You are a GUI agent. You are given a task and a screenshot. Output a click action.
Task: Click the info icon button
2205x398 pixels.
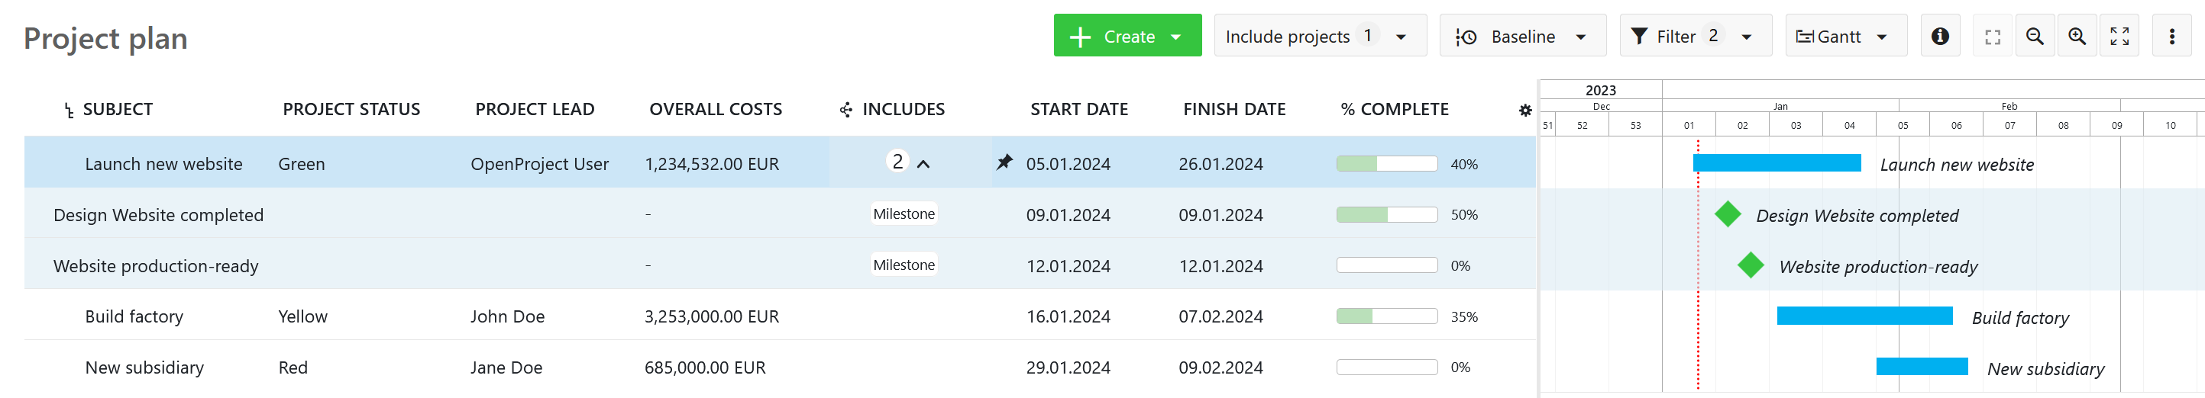(1940, 36)
